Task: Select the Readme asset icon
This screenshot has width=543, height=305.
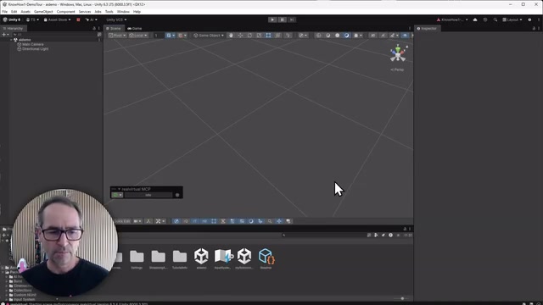Action: pyautogui.click(x=266, y=258)
